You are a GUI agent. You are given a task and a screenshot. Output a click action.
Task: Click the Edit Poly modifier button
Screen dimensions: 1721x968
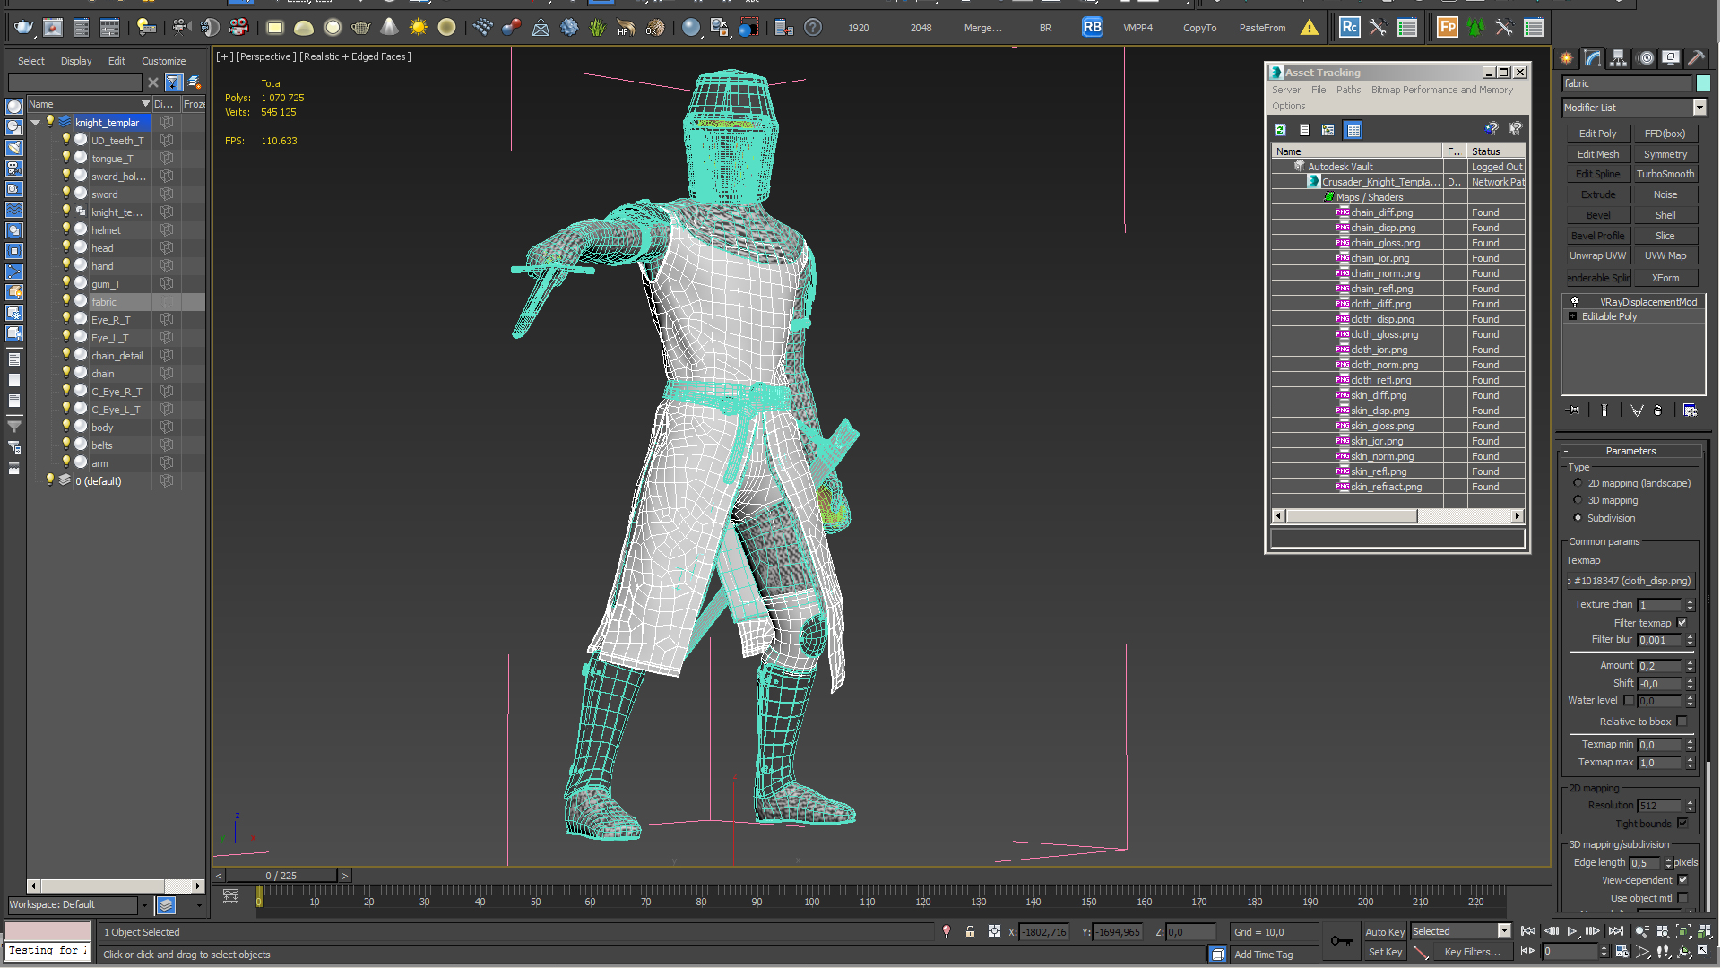(x=1597, y=134)
